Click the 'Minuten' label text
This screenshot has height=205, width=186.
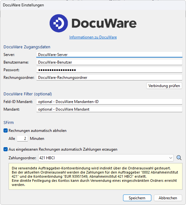[x=37, y=139]
